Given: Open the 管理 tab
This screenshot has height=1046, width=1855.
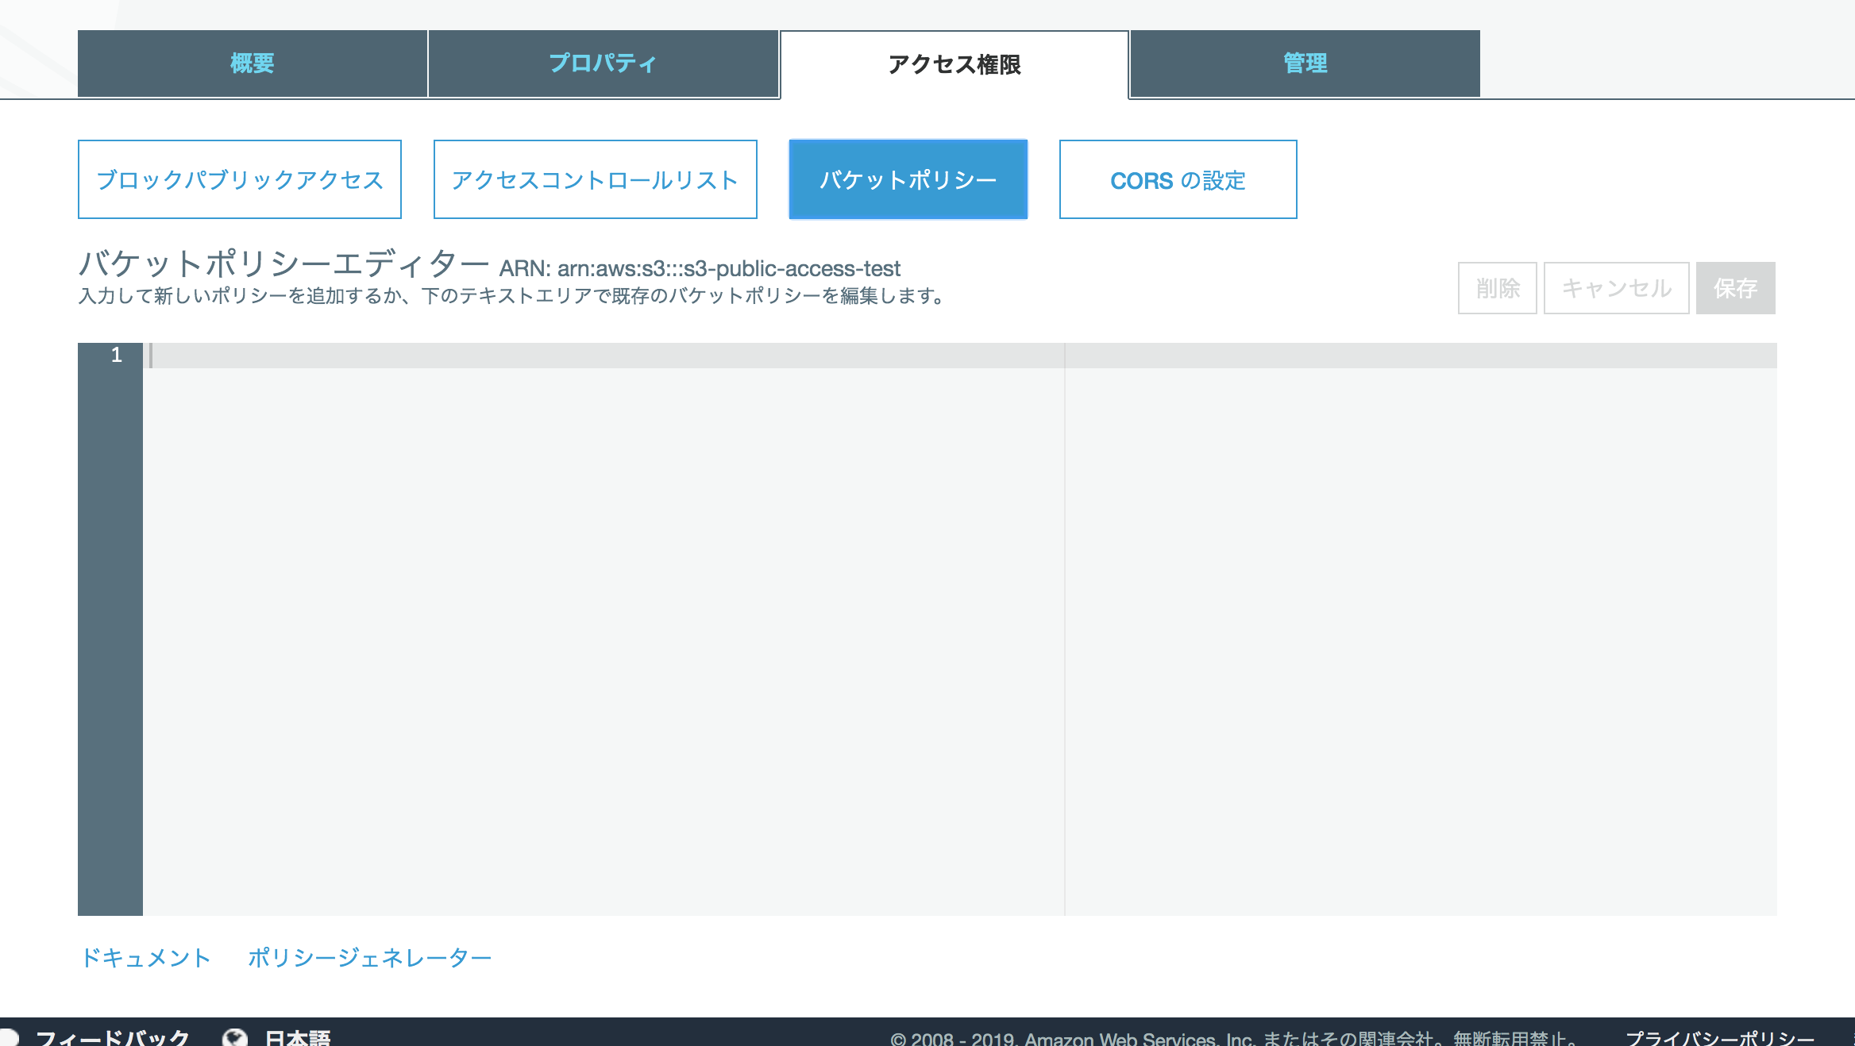Looking at the screenshot, I should point(1302,63).
